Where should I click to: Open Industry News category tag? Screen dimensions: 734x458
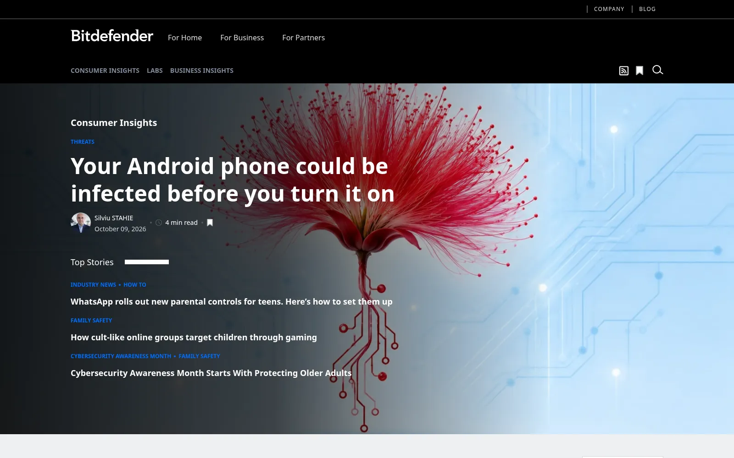point(93,285)
